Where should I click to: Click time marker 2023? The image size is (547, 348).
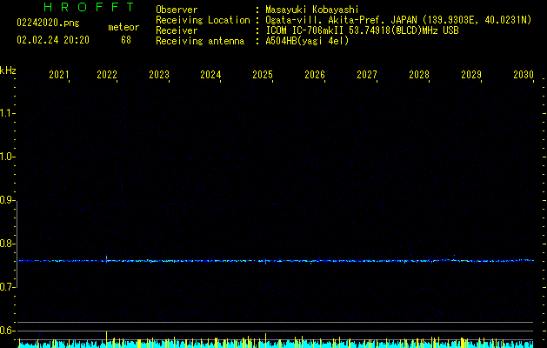pos(159,75)
